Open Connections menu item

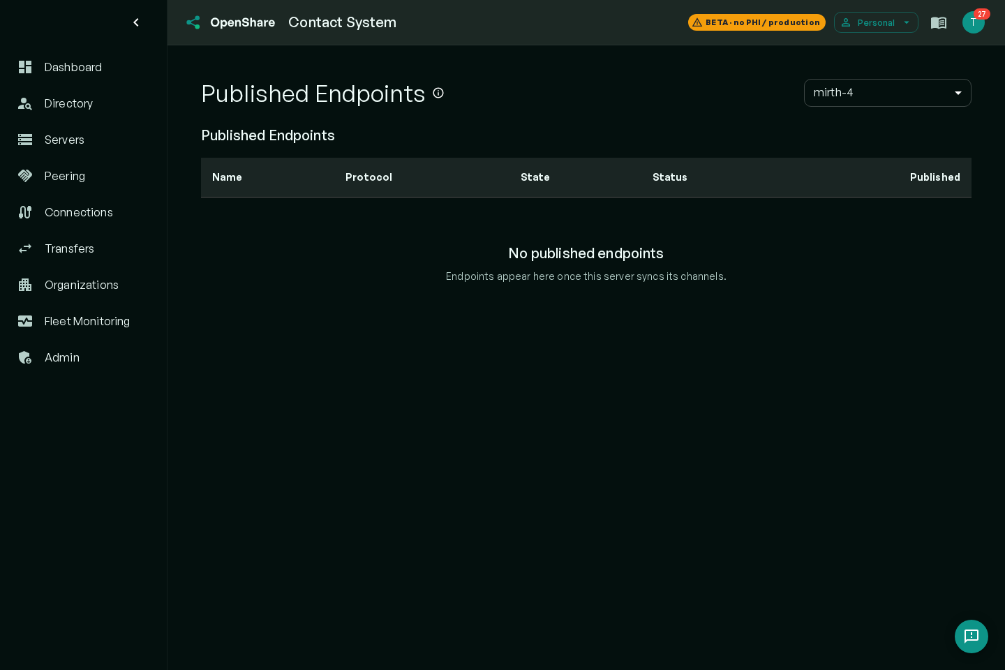84,212
